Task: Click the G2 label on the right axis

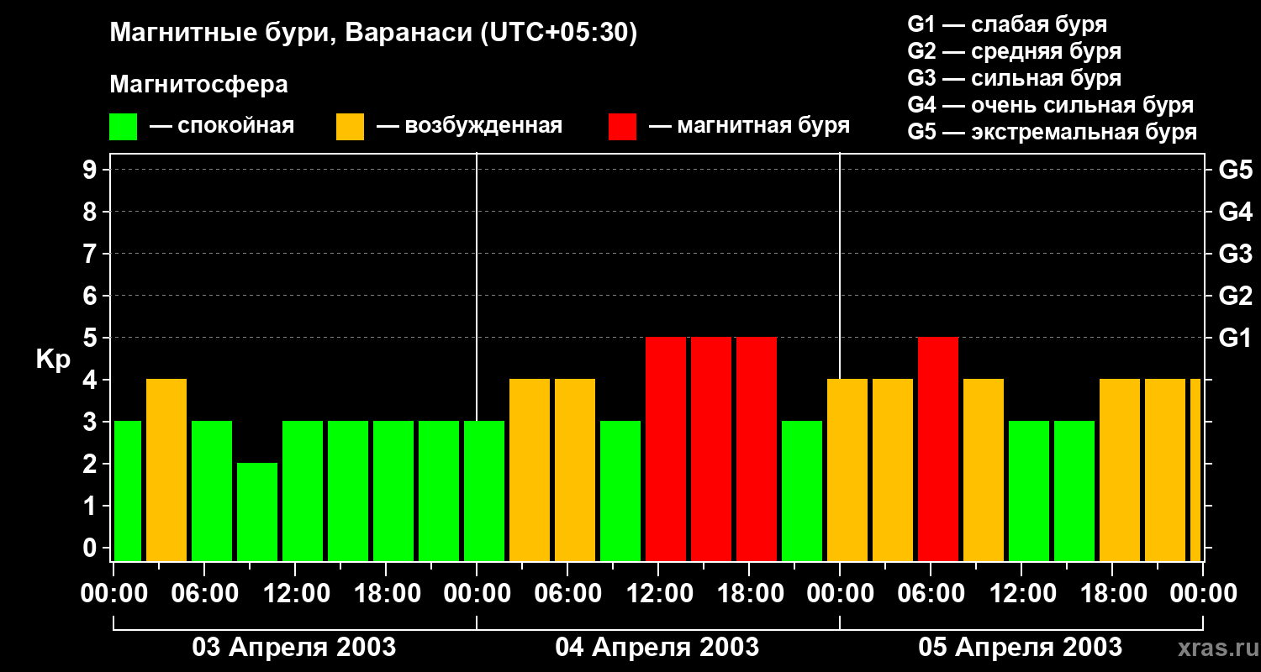Action: [x=1235, y=296]
